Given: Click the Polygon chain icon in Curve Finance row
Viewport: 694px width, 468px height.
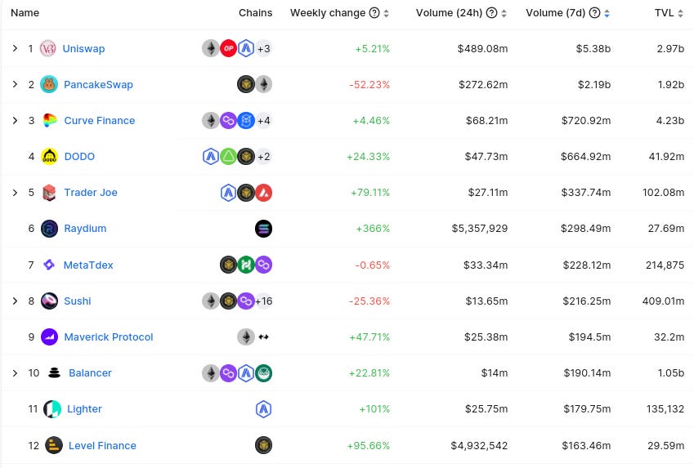Looking at the screenshot, I should click(228, 120).
